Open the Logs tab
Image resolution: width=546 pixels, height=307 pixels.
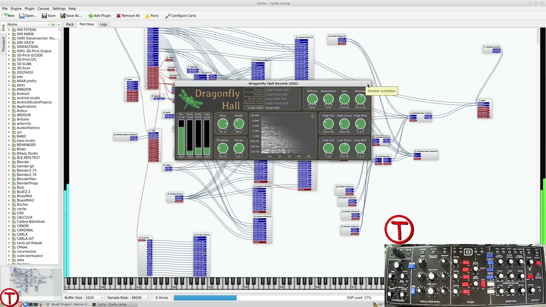[103, 24]
